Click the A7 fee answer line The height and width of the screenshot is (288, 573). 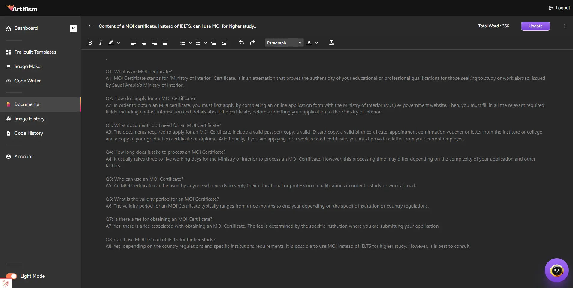coord(273,226)
